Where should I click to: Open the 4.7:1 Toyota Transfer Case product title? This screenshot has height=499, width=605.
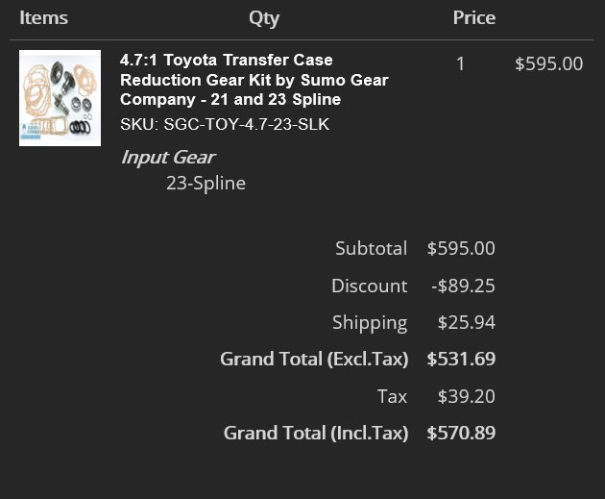click(x=254, y=80)
